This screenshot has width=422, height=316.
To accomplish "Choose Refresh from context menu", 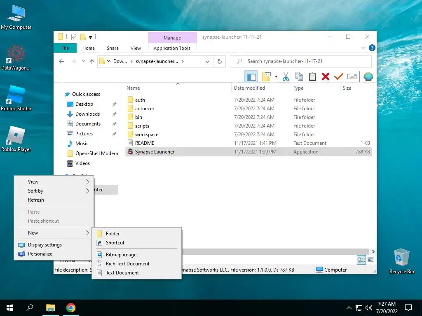I will tap(54, 200).
